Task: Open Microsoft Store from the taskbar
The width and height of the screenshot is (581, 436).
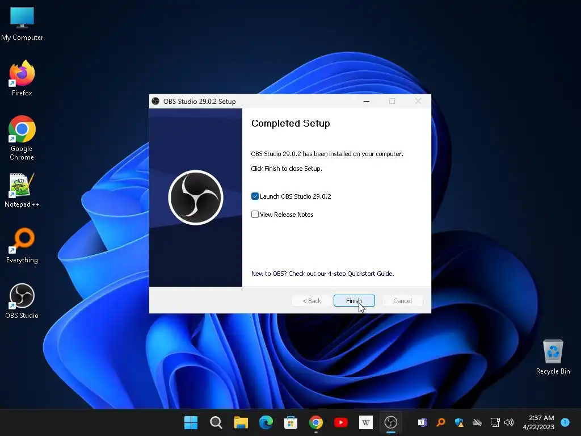Action: 291,422
